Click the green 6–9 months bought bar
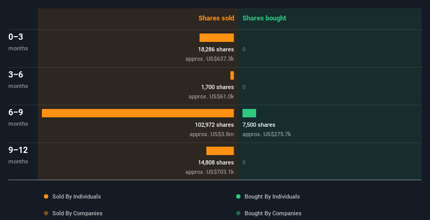The width and height of the screenshot is (430, 220). [249, 113]
